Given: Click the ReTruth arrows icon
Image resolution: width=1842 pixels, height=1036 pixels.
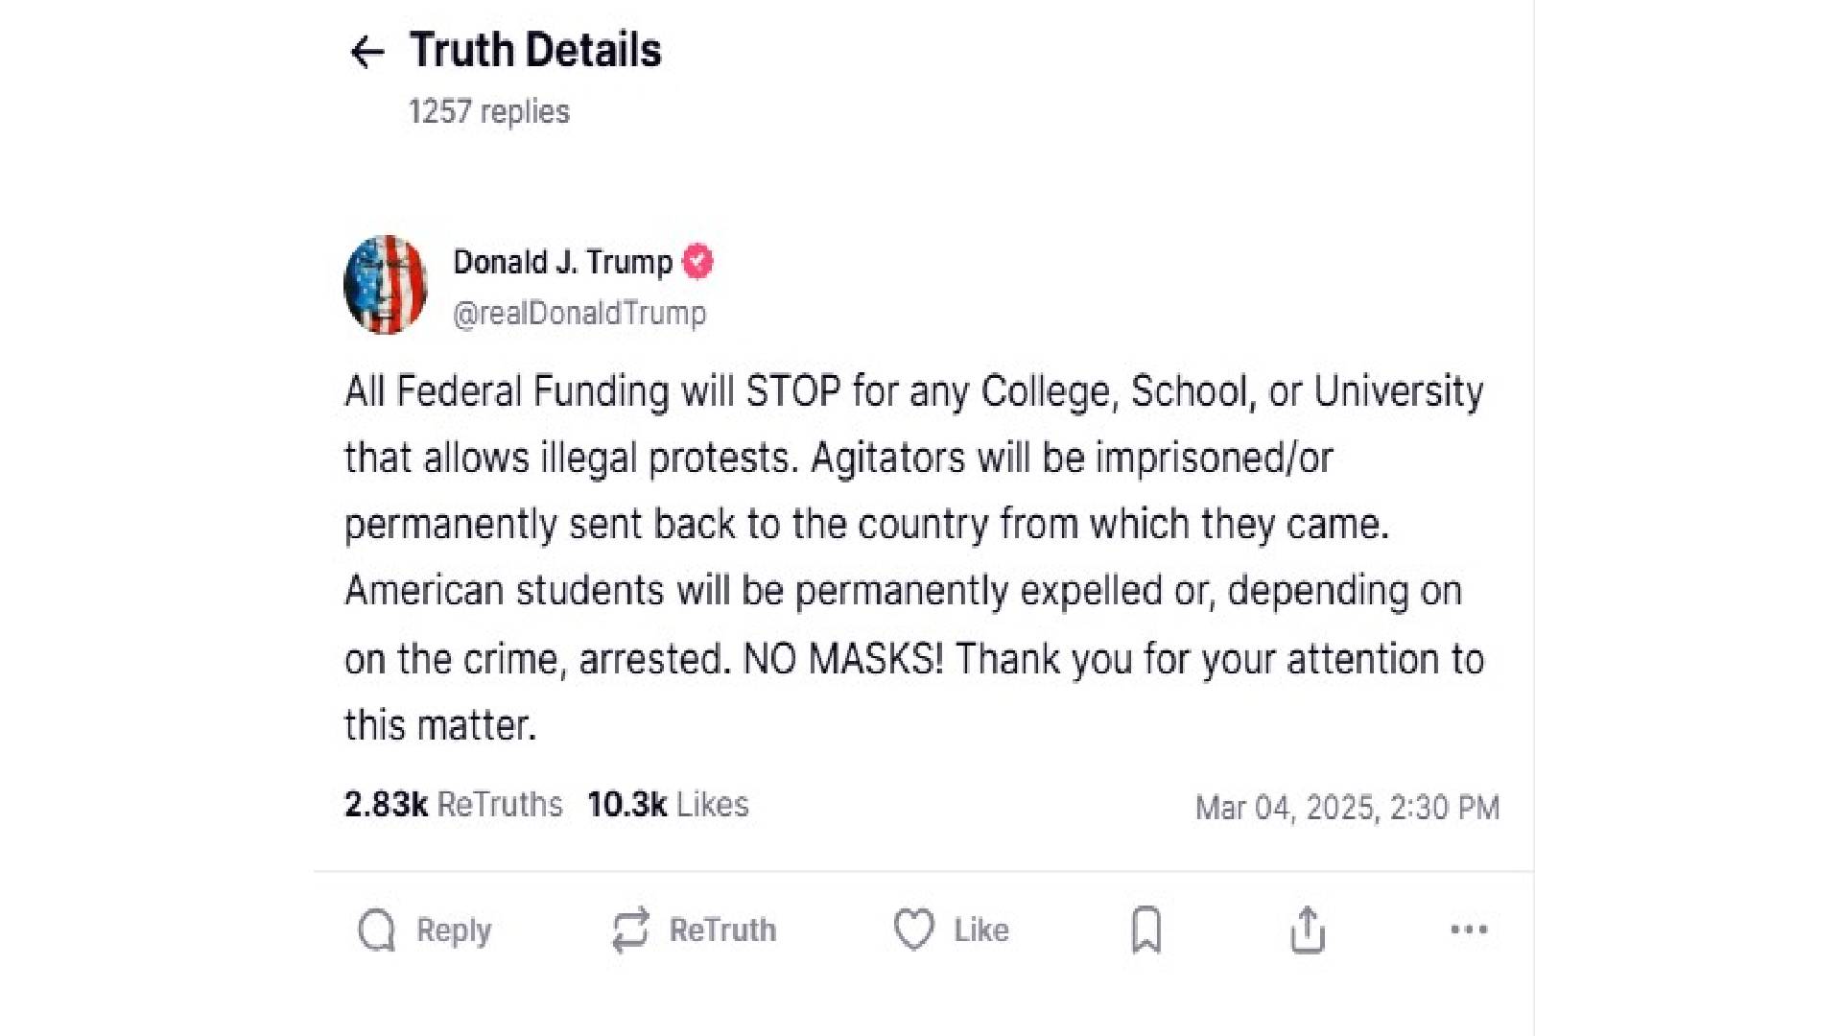Looking at the screenshot, I should (x=630, y=930).
